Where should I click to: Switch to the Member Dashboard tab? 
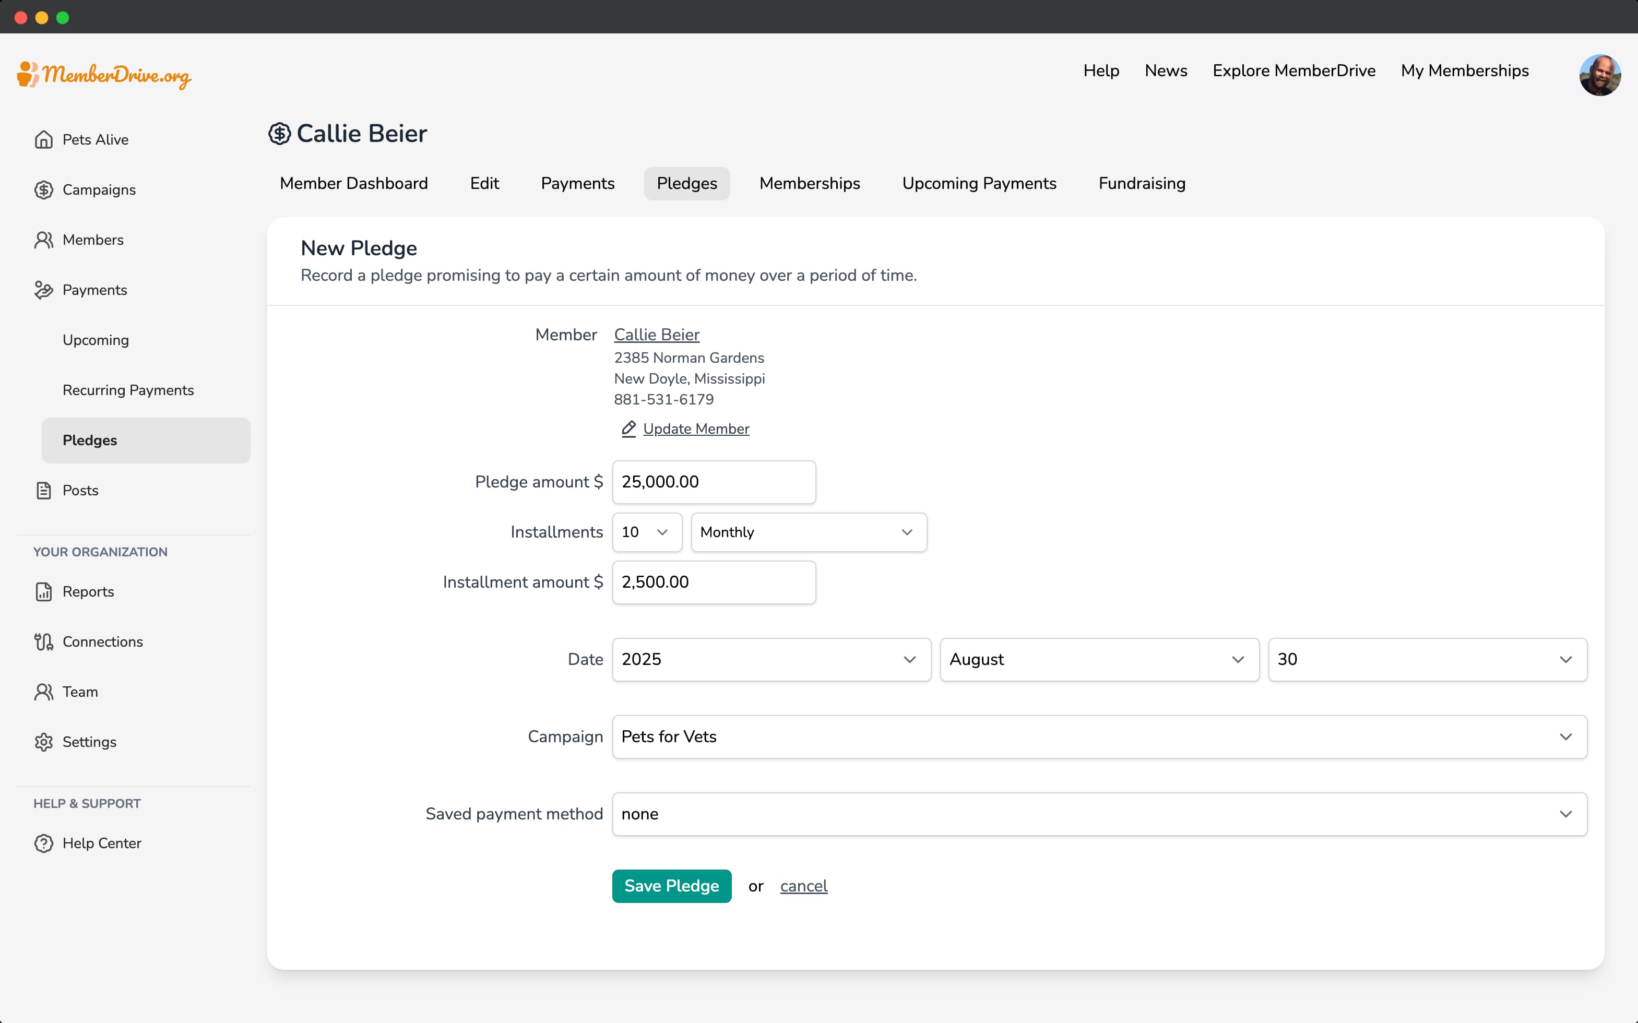pos(354,183)
